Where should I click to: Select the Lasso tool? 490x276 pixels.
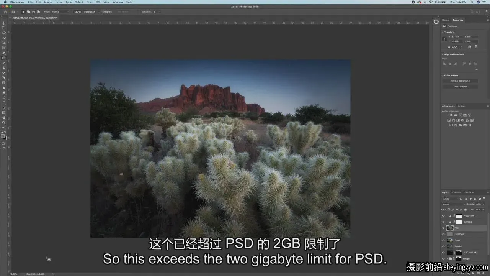pos(4,33)
